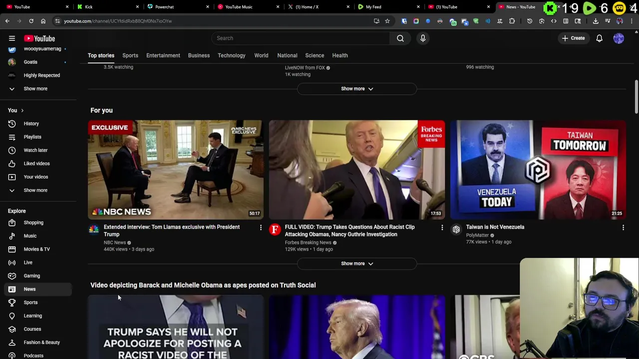Click browser back arrow
The image size is (639, 359).
pos(7,21)
